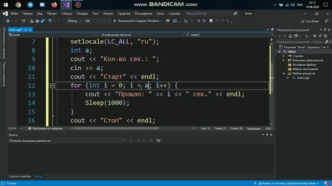332x186 pixels.
Task: Click the save all toolbar icon
Action: click(43, 21)
